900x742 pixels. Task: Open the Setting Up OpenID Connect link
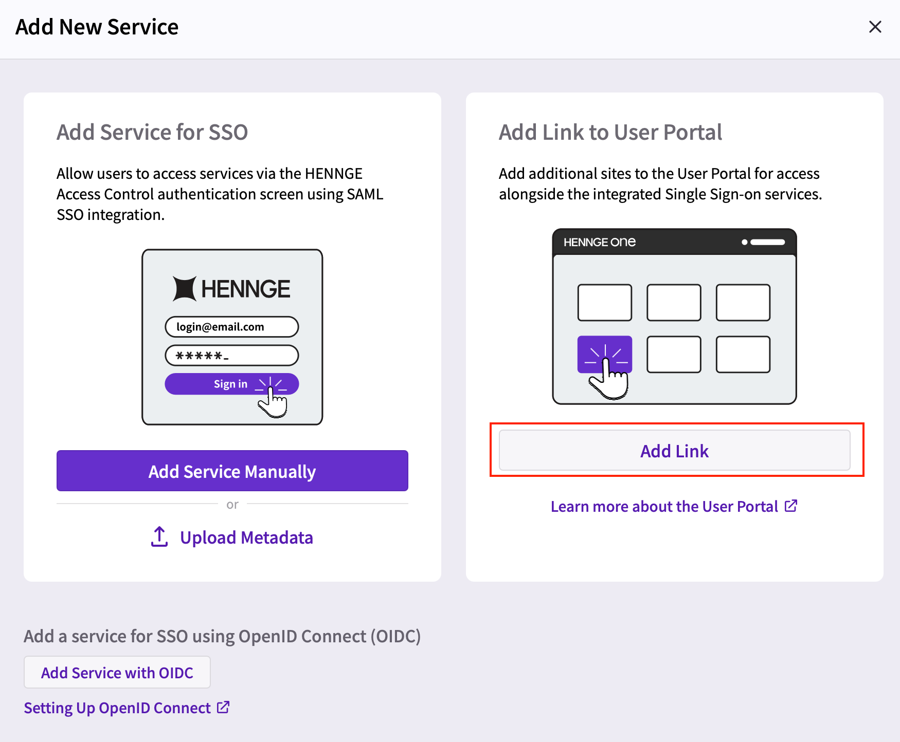pyautogui.click(x=117, y=708)
